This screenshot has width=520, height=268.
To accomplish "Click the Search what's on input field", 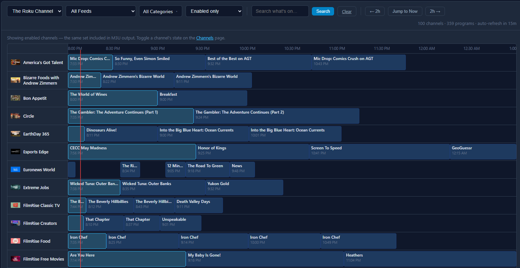I will [x=280, y=11].
